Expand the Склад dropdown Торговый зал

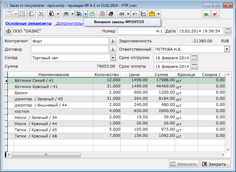(113, 58)
